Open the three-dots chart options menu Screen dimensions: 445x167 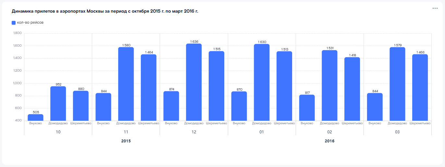point(435,8)
